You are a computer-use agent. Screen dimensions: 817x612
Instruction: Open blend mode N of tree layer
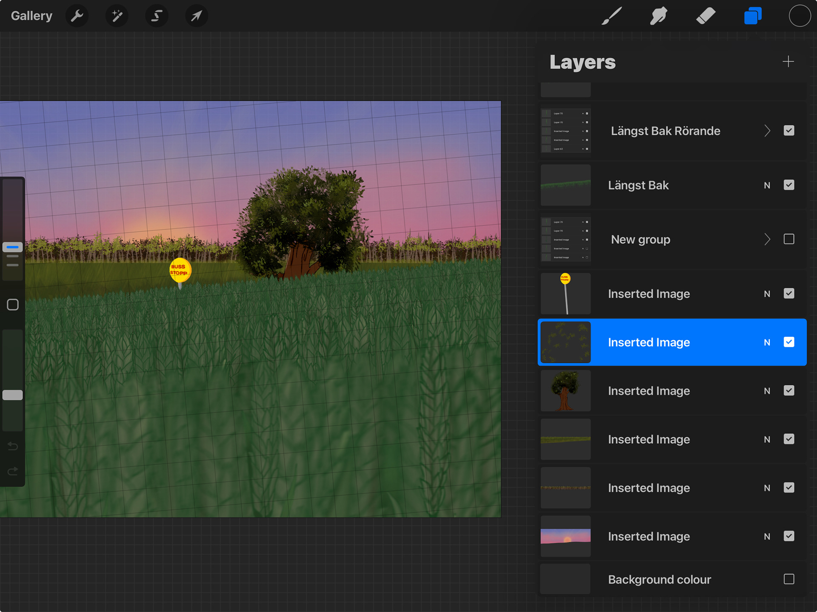click(767, 391)
